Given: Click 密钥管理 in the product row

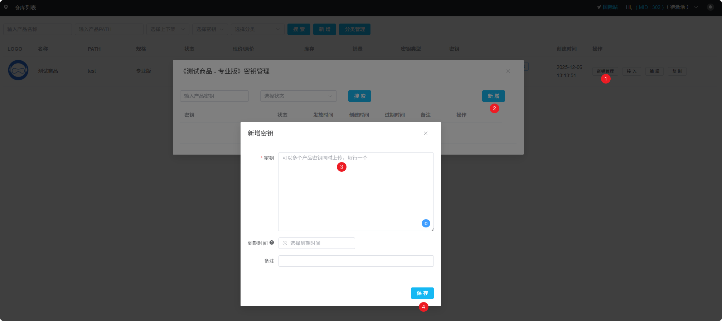Looking at the screenshot, I should point(605,71).
